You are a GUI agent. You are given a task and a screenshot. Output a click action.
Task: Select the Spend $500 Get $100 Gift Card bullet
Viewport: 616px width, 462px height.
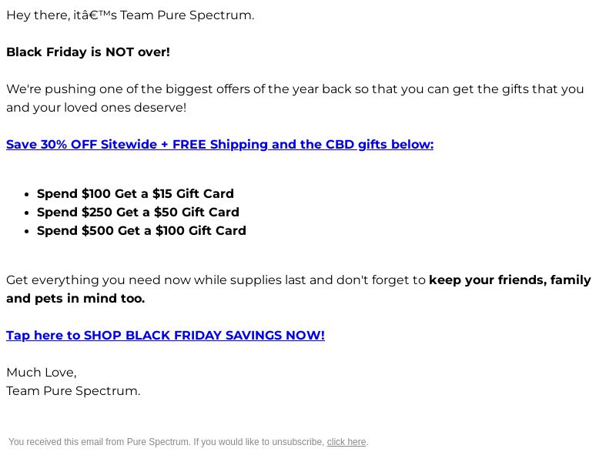tap(142, 230)
